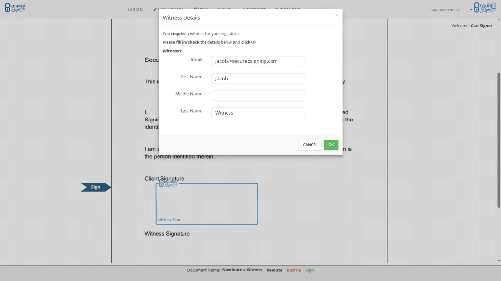Click the Last Name input field
501x281 pixels.
(x=257, y=113)
